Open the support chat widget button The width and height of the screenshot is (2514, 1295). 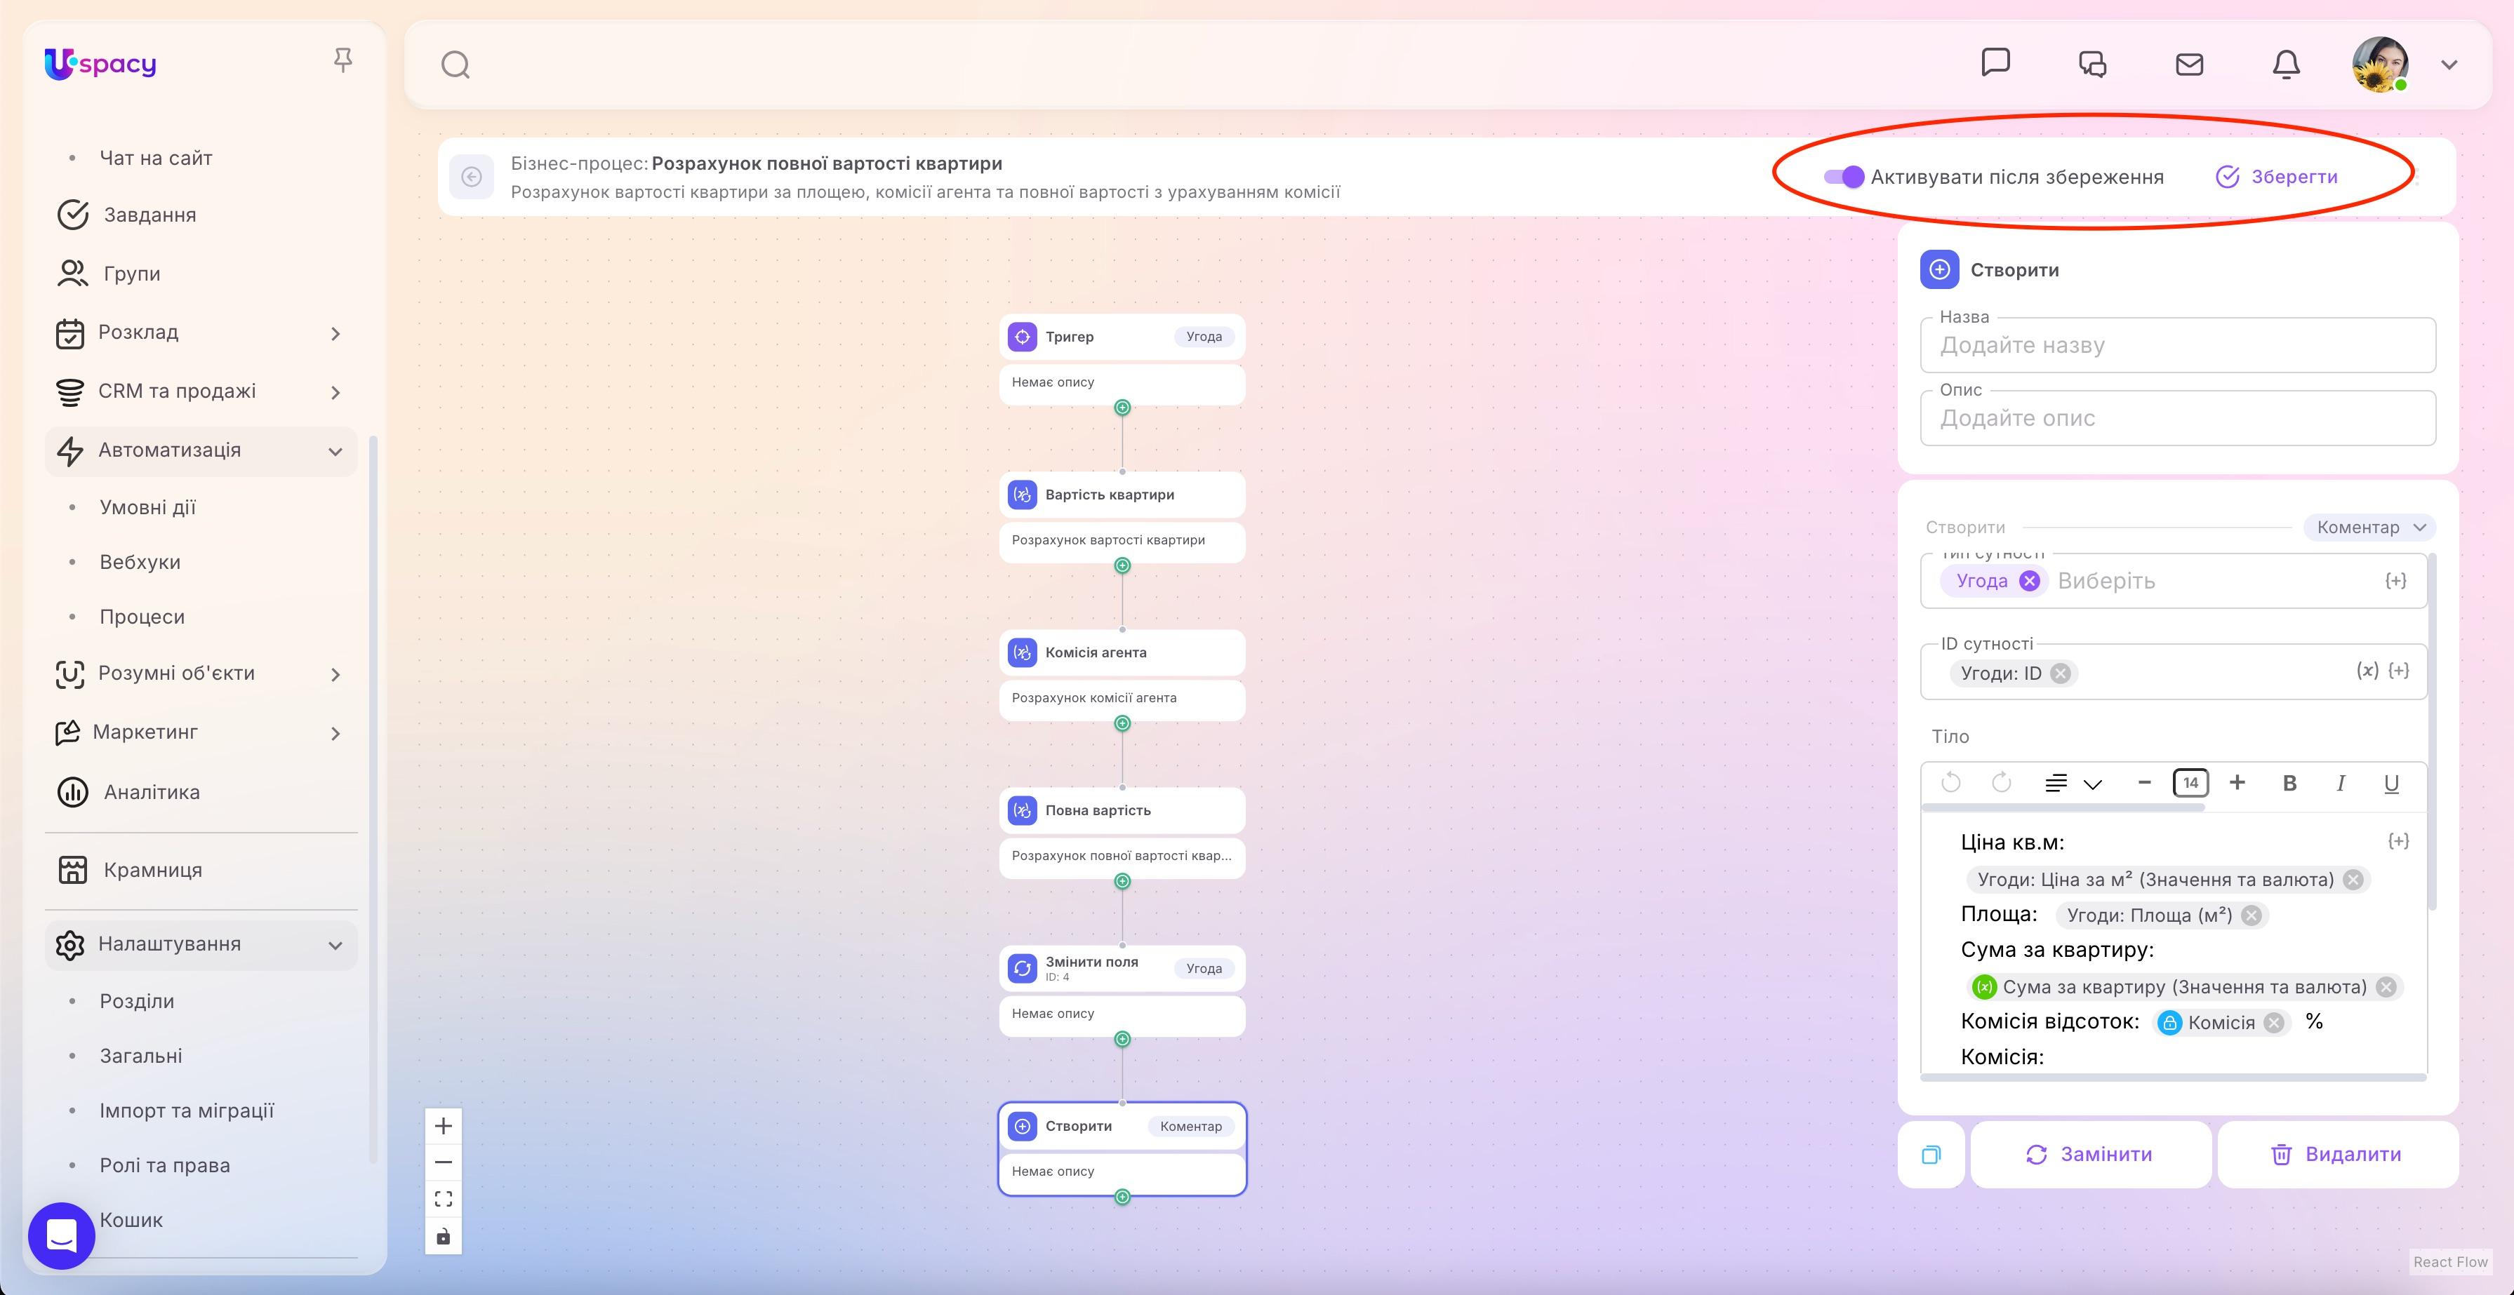(62, 1235)
